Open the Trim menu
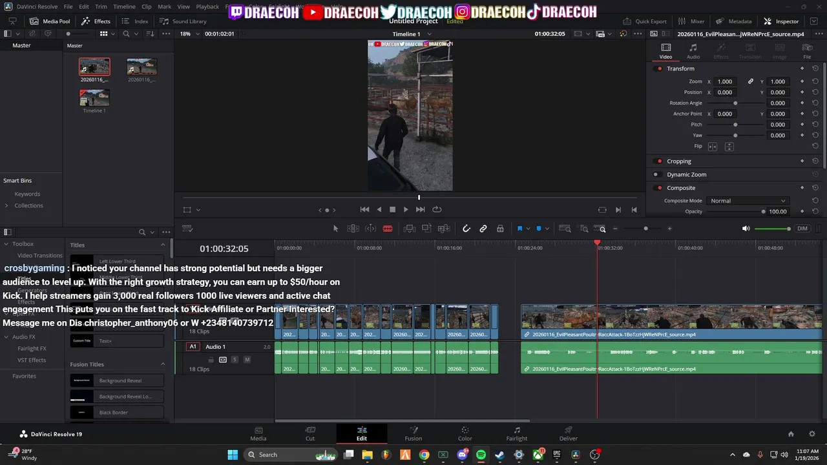The height and width of the screenshot is (465, 827). click(101, 6)
